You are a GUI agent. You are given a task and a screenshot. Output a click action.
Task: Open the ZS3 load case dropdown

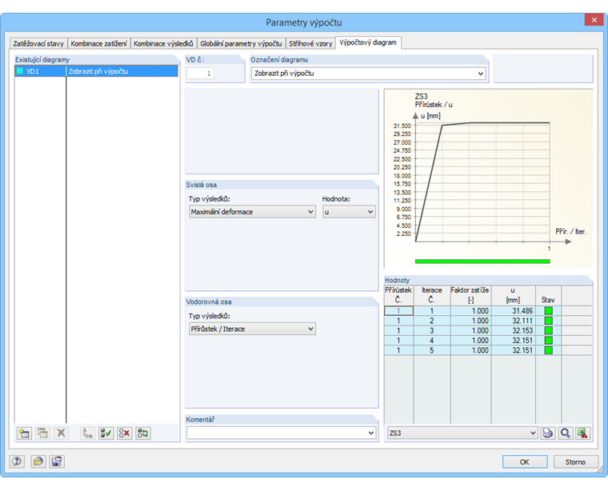pyautogui.click(x=533, y=433)
